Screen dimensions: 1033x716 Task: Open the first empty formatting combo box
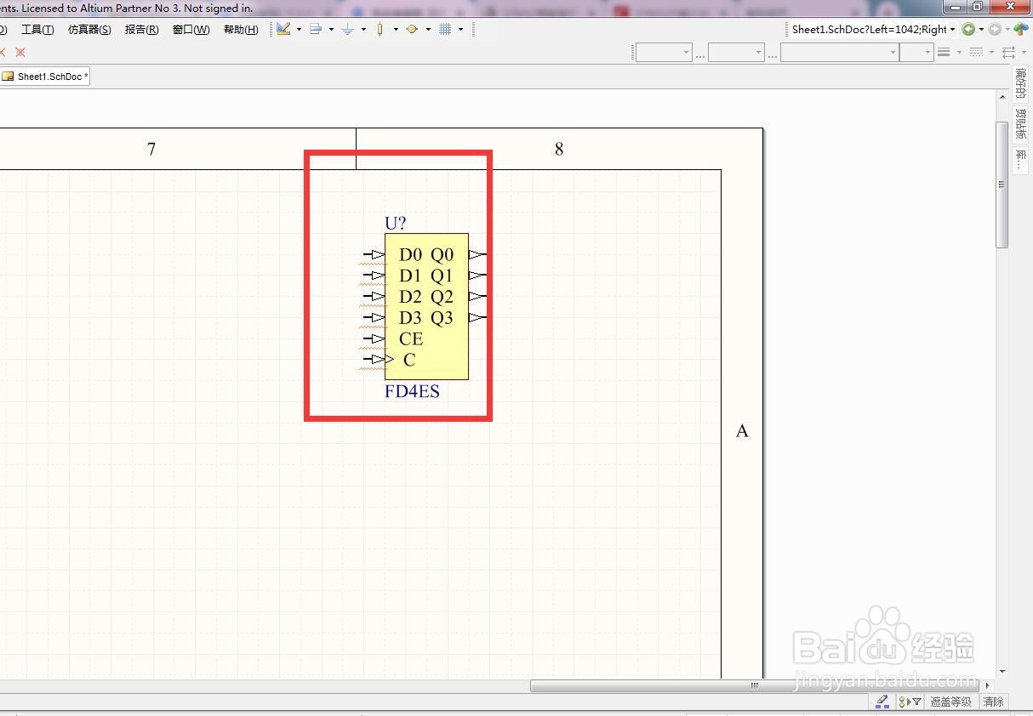[664, 52]
